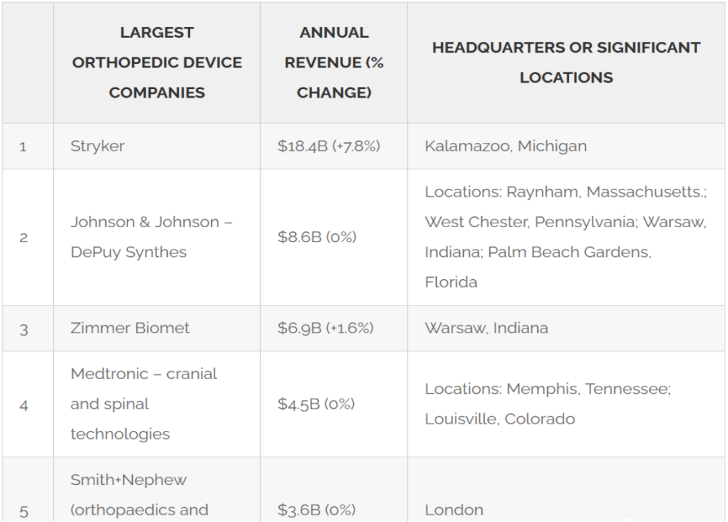Click the Warsaw, Indiana location cell
This screenshot has height=522, width=728.
(x=566, y=328)
